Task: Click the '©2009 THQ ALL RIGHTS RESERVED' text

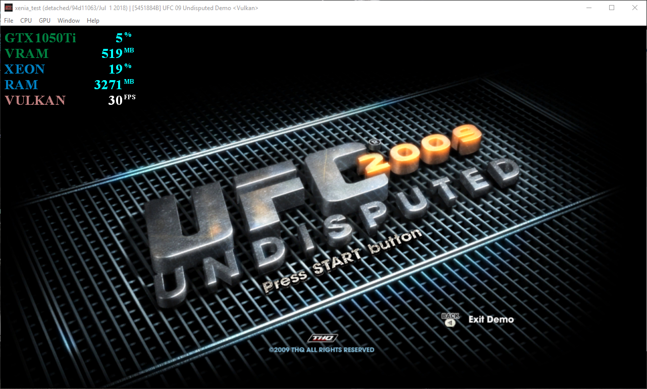Action: click(321, 350)
